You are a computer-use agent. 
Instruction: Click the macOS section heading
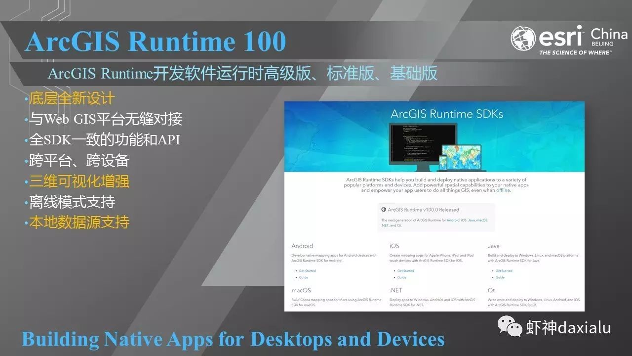301,290
